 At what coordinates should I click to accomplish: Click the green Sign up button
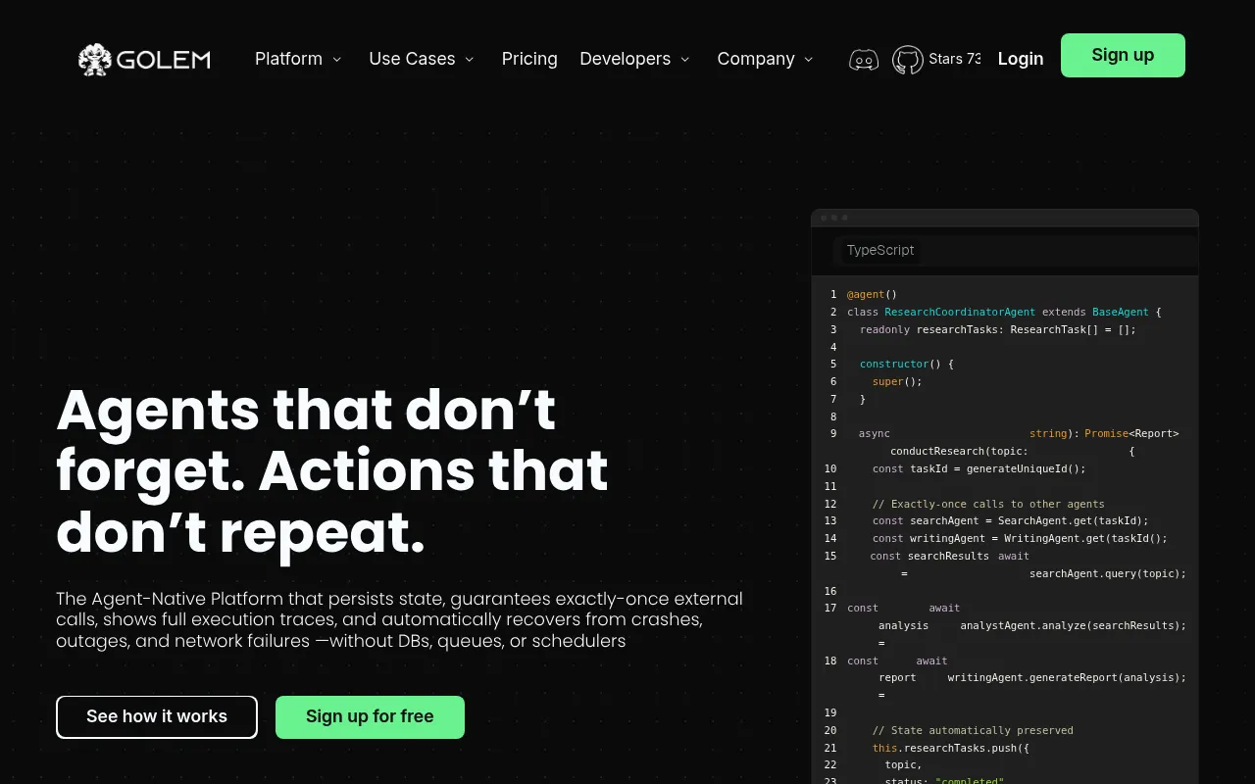coord(1123,55)
